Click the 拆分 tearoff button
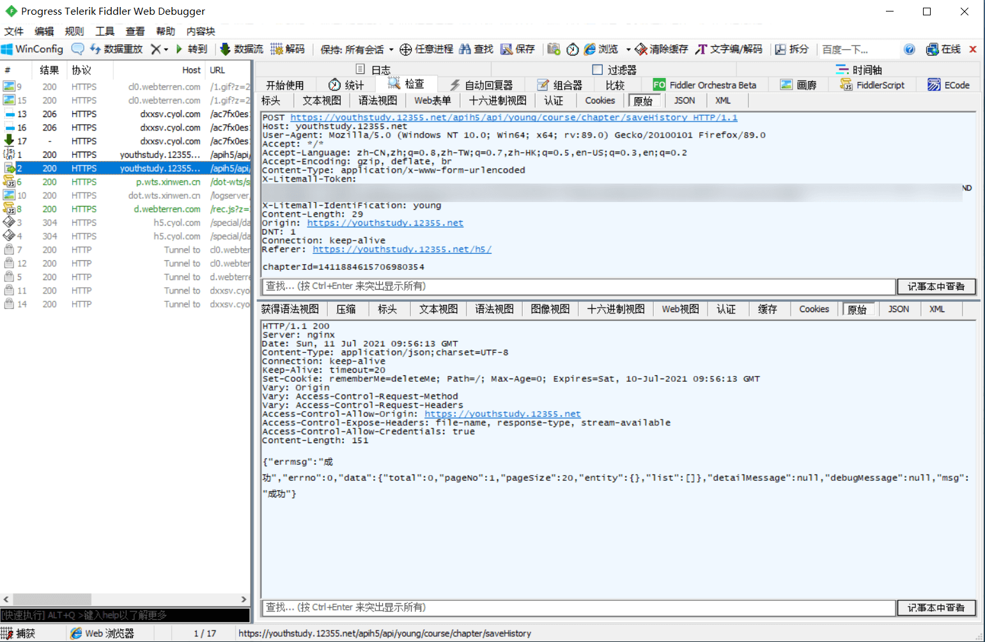This screenshot has width=985, height=642. [792, 49]
